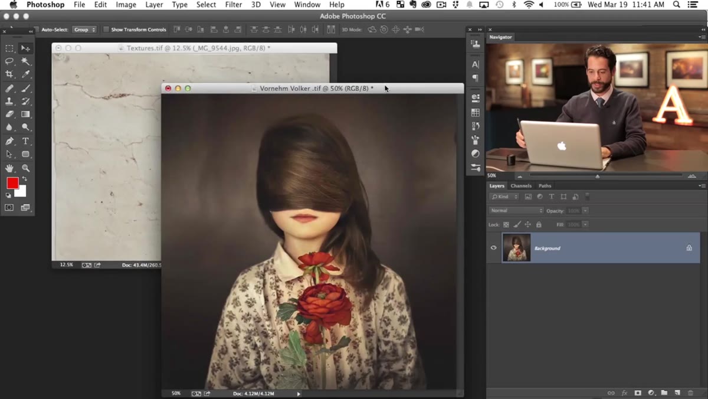The height and width of the screenshot is (399, 708).
Task: Click the link layers icon
Action: [611, 393]
